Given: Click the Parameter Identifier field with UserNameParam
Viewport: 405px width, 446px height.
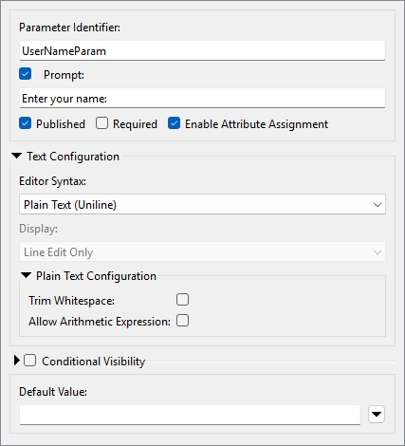Looking at the screenshot, I should [x=202, y=50].
